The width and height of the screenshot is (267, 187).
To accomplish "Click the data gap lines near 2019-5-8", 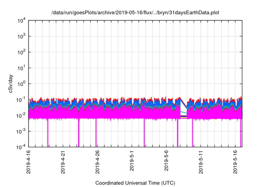I will click(x=184, y=108).
